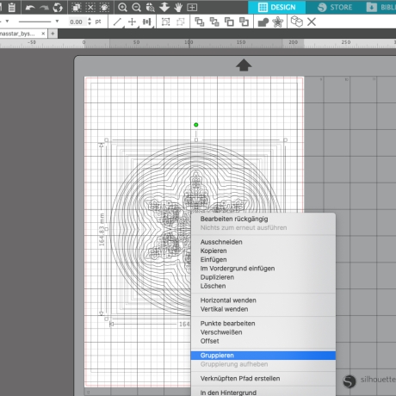The image size is (396, 396).
Task: Click the Send to Back icon
Action: 214,22
